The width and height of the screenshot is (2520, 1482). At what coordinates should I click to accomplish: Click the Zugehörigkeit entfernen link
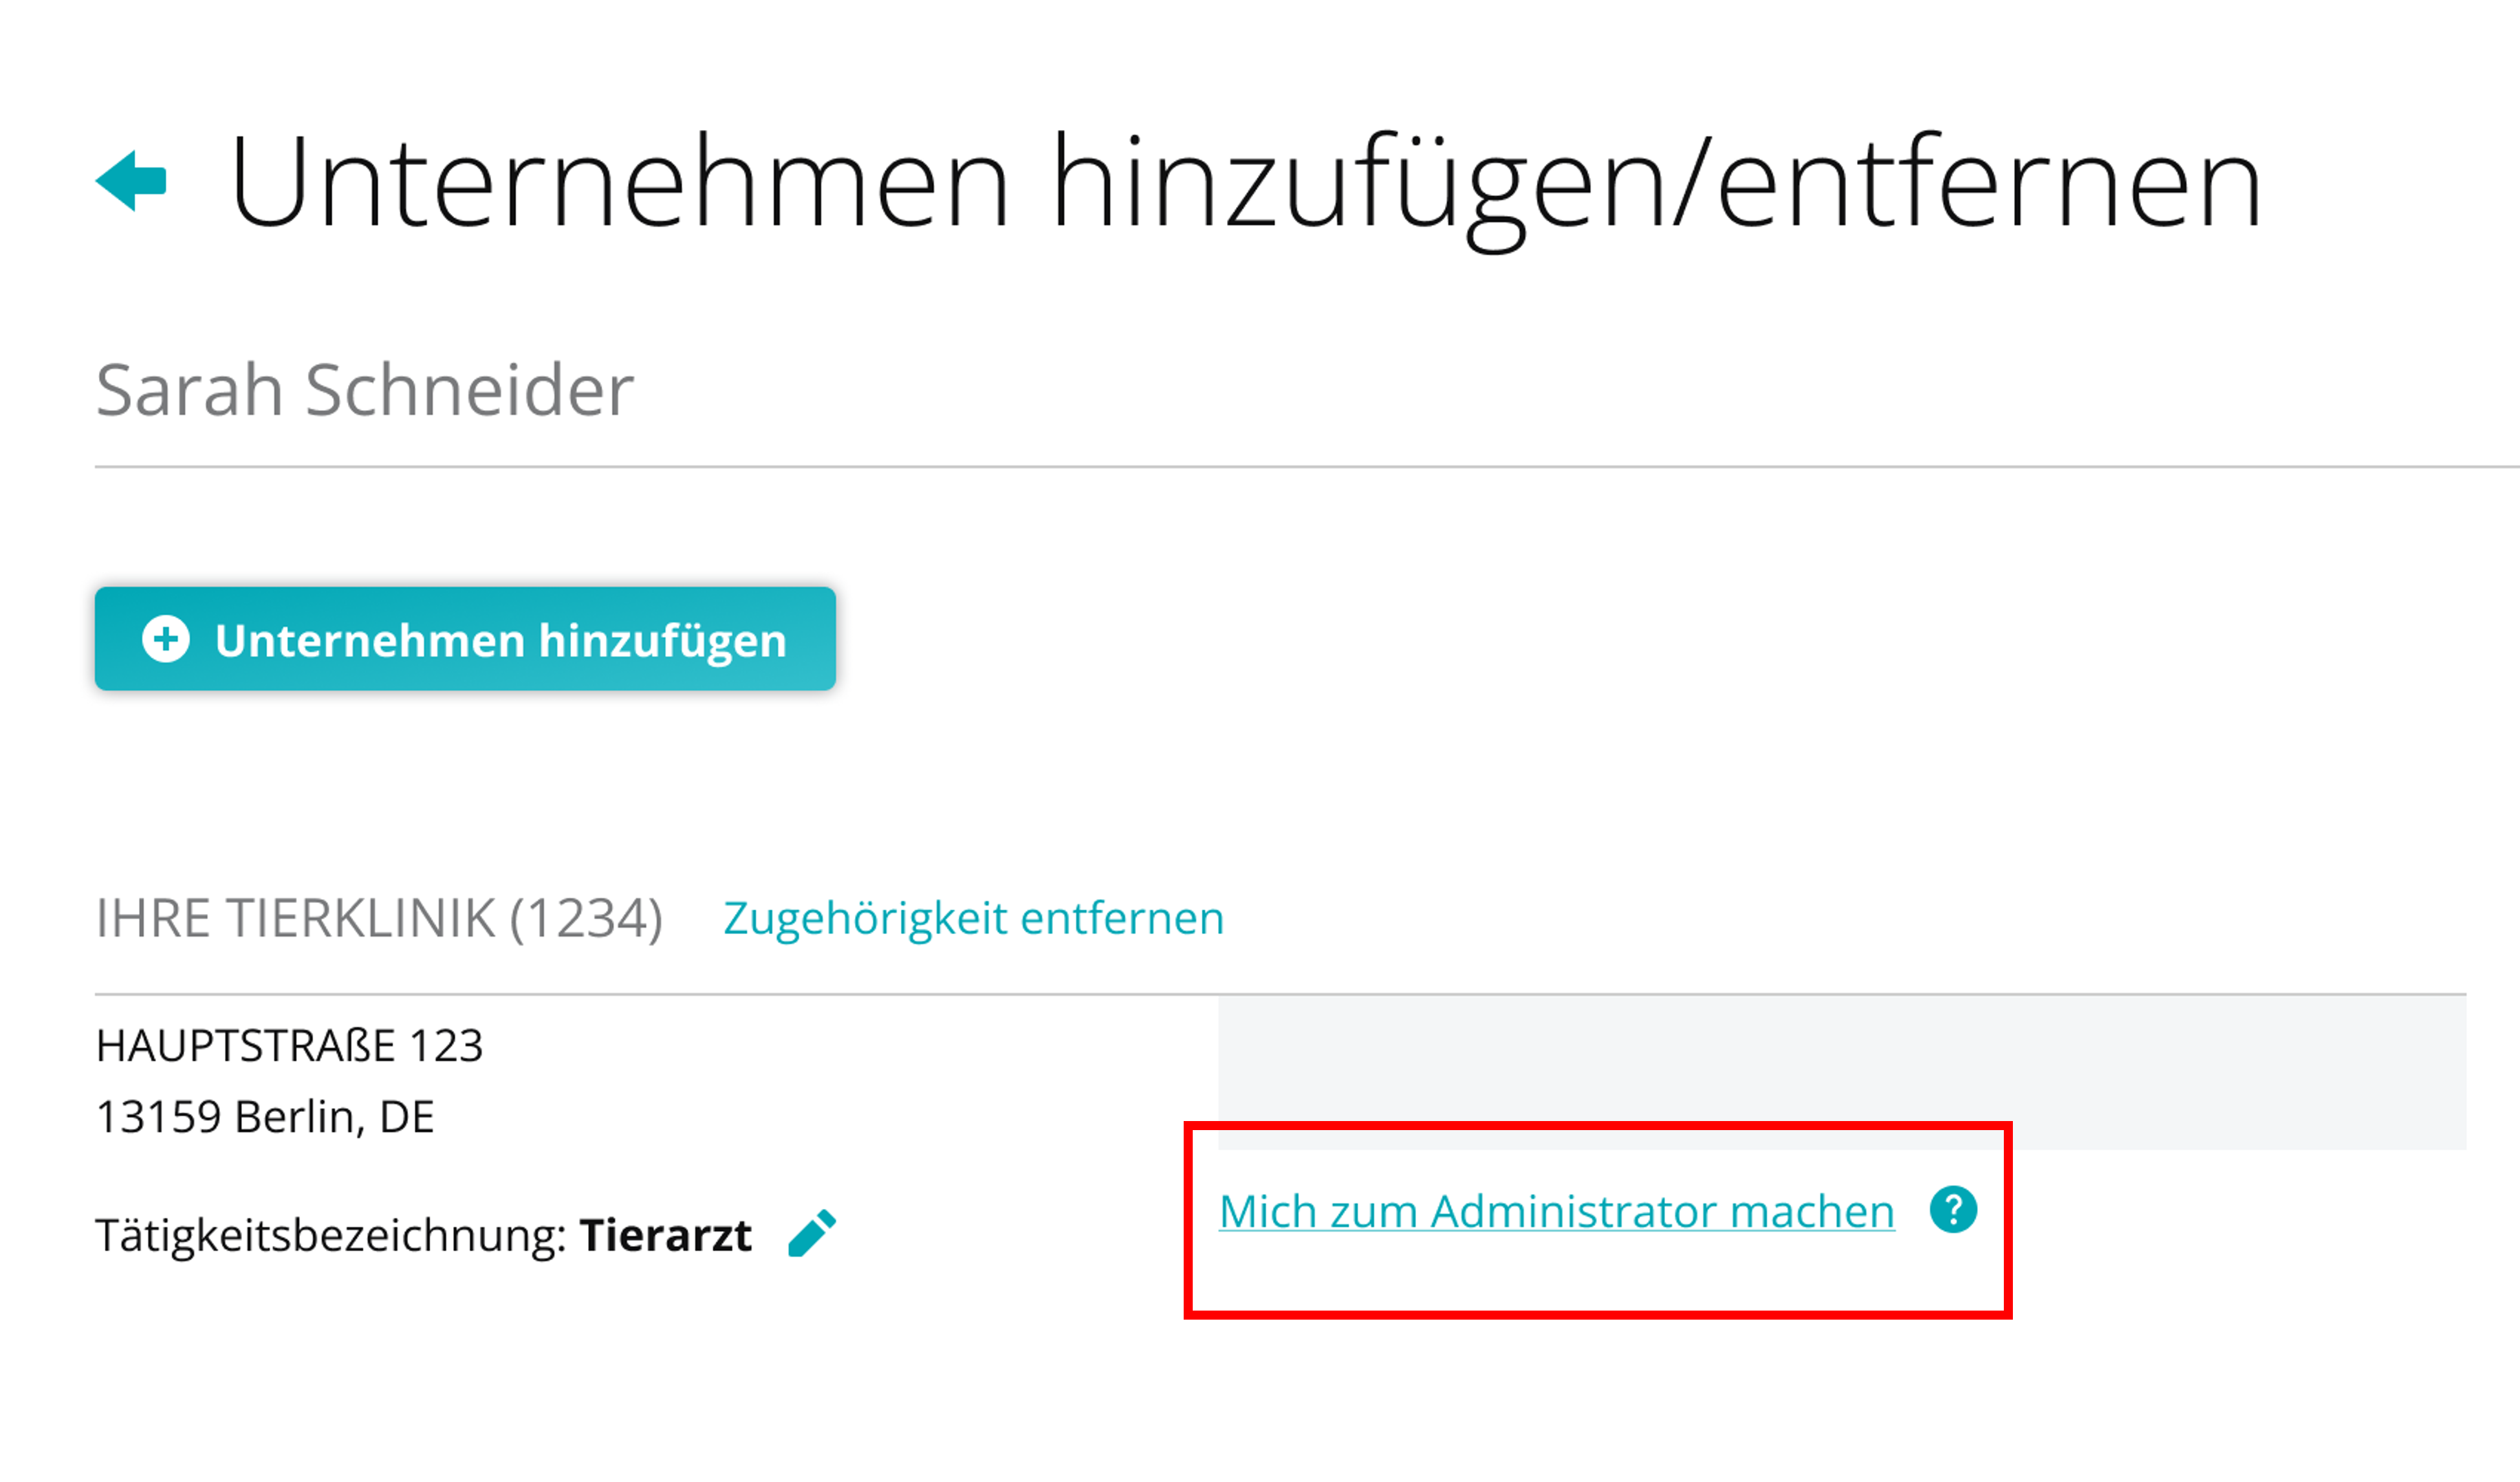coord(973,918)
